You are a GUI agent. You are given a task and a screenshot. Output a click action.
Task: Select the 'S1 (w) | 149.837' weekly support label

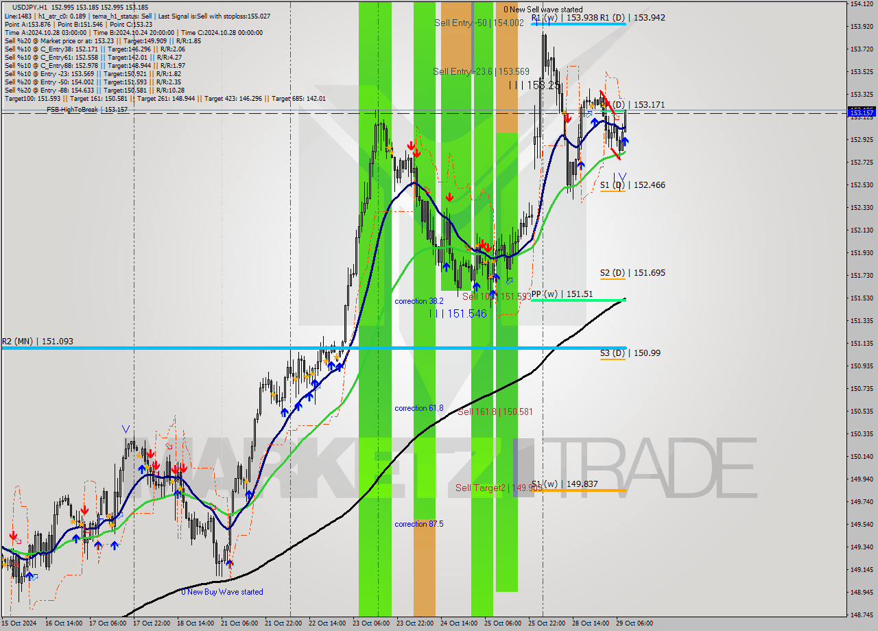pyautogui.click(x=564, y=484)
